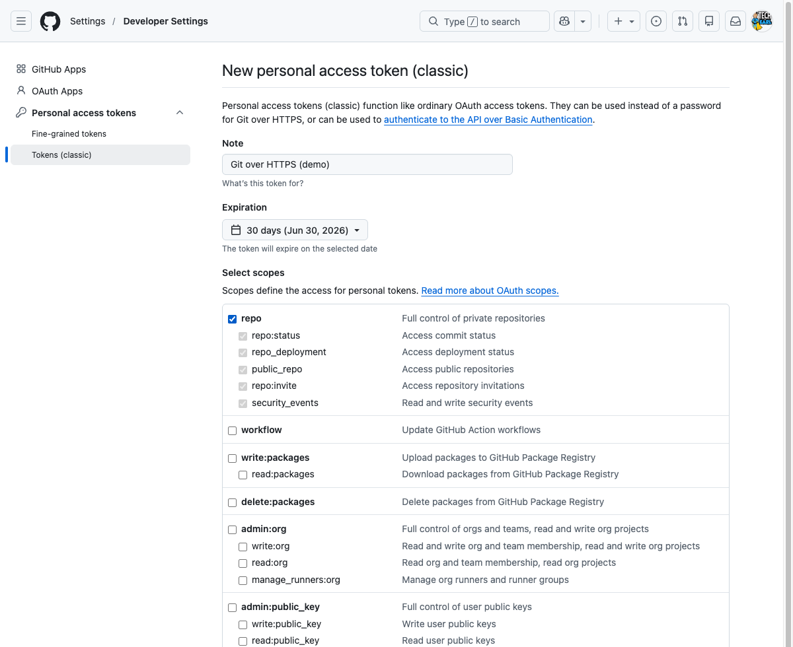Screen dimensions: 793x647
Task: Open the Expiration 30 days dropdown
Action: click(295, 230)
